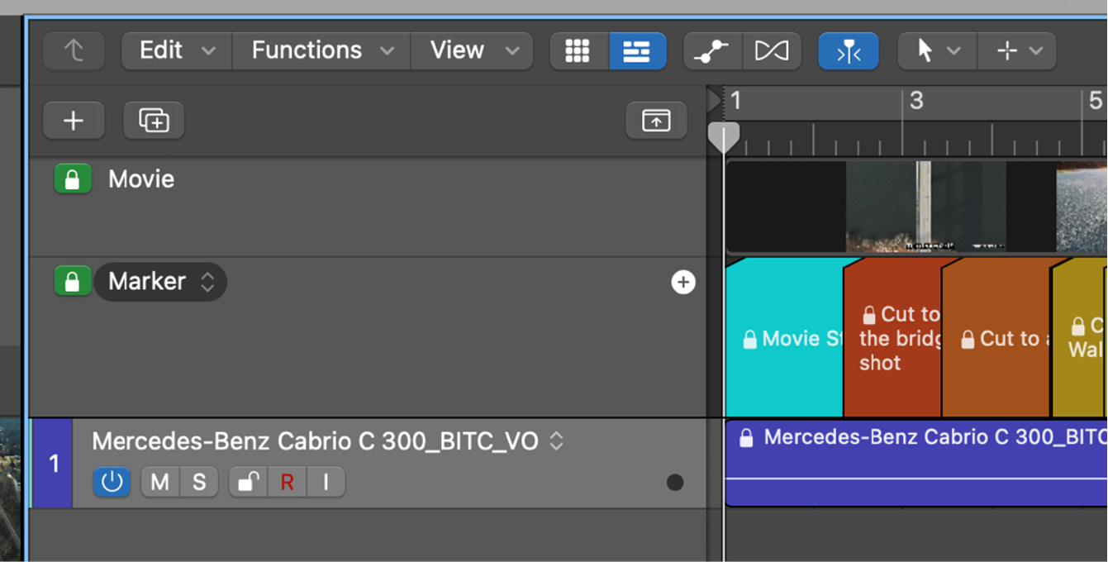Click the up-arrow display level button

(74, 50)
